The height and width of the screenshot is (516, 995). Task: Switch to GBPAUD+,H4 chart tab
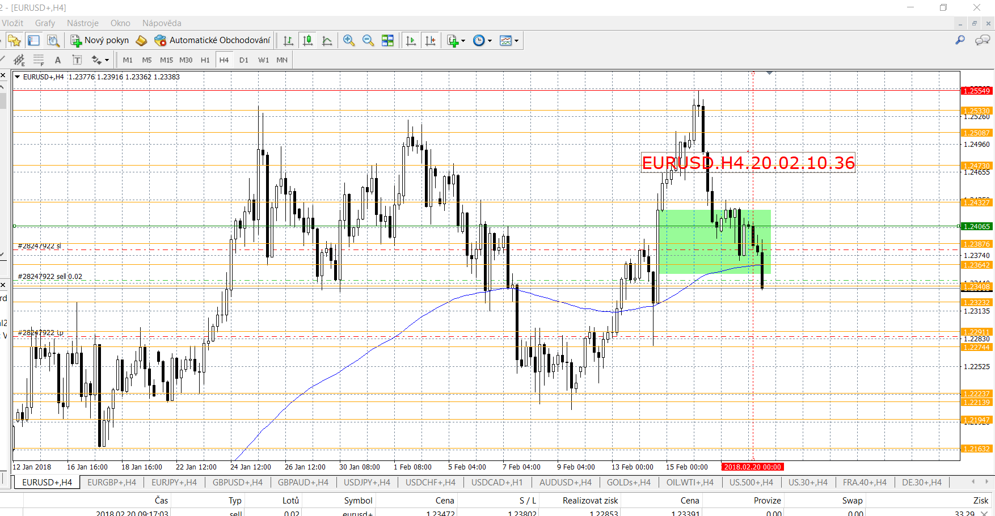(303, 483)
